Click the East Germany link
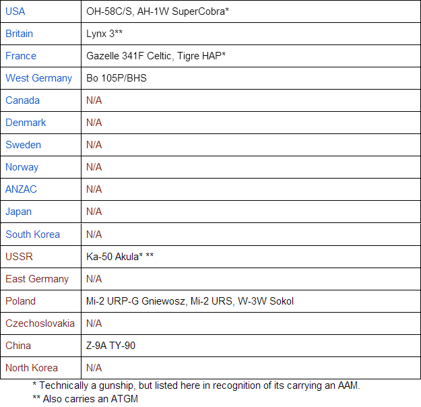This screenshot has height=407, width=421. pyautogui.click(x=37, y=279)
